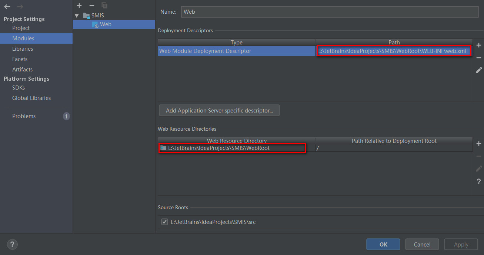
Task: Toggle the SMIS\src source root checkbox
Action: (x=165, y=222)
